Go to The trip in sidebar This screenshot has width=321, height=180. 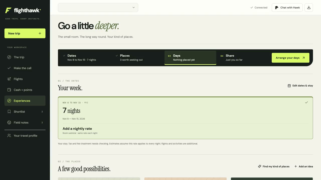pos(25,57)
